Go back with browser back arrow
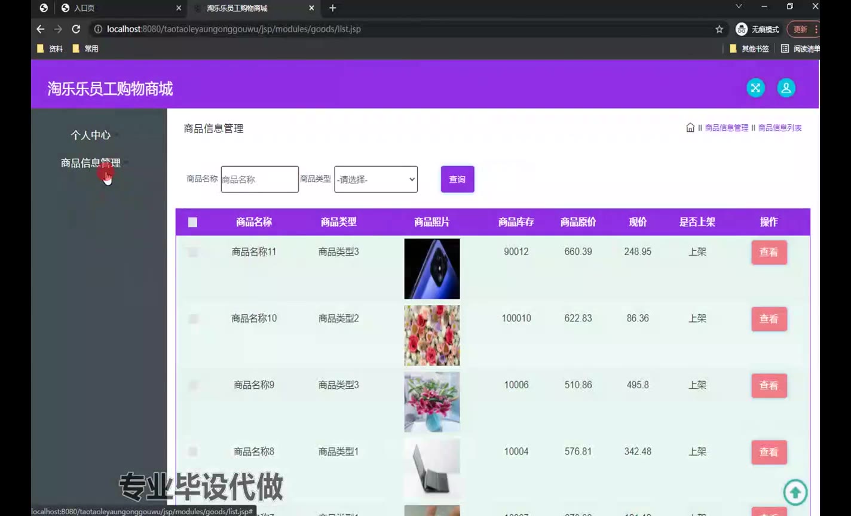Viewport: 851px width, 516px height. tap(40, 29)
